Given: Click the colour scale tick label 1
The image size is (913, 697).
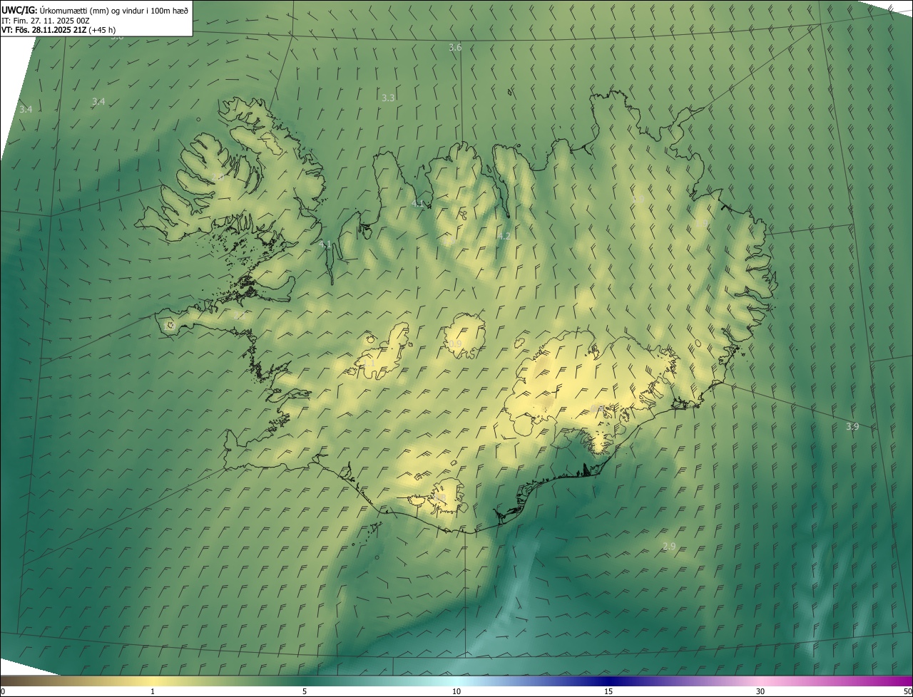Looking at the screenshot, I should coord(153,691).
